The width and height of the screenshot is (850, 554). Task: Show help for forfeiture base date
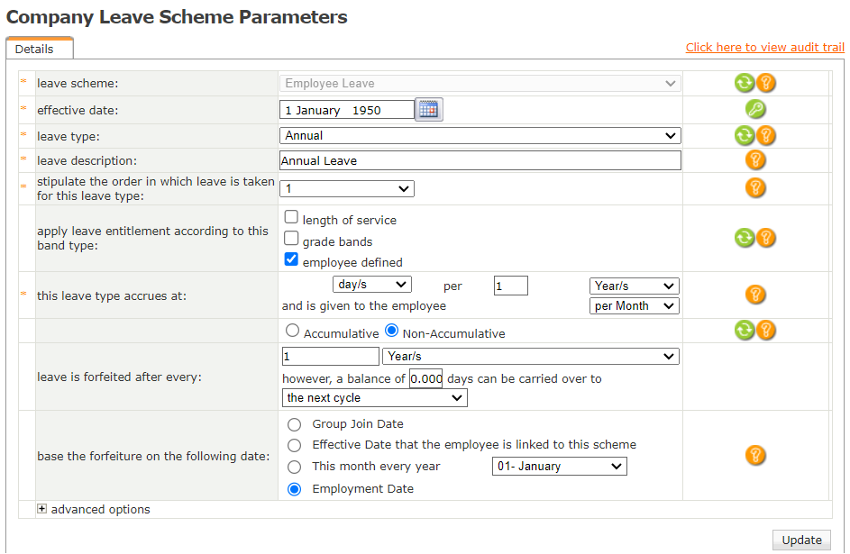755,456
